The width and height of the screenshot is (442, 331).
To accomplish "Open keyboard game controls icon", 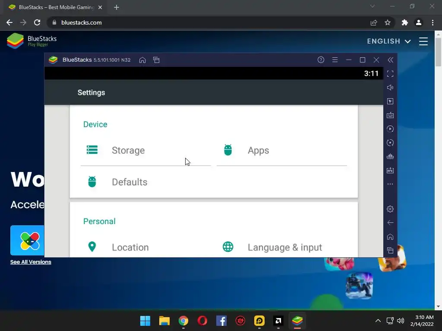I will (x=390, y=115).
